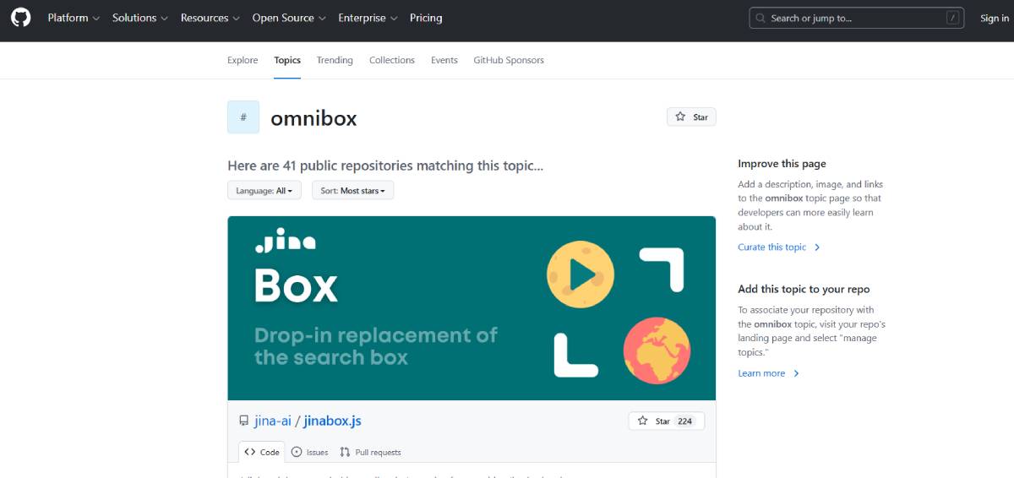Expand the Open Source menu

pos(289,18)
